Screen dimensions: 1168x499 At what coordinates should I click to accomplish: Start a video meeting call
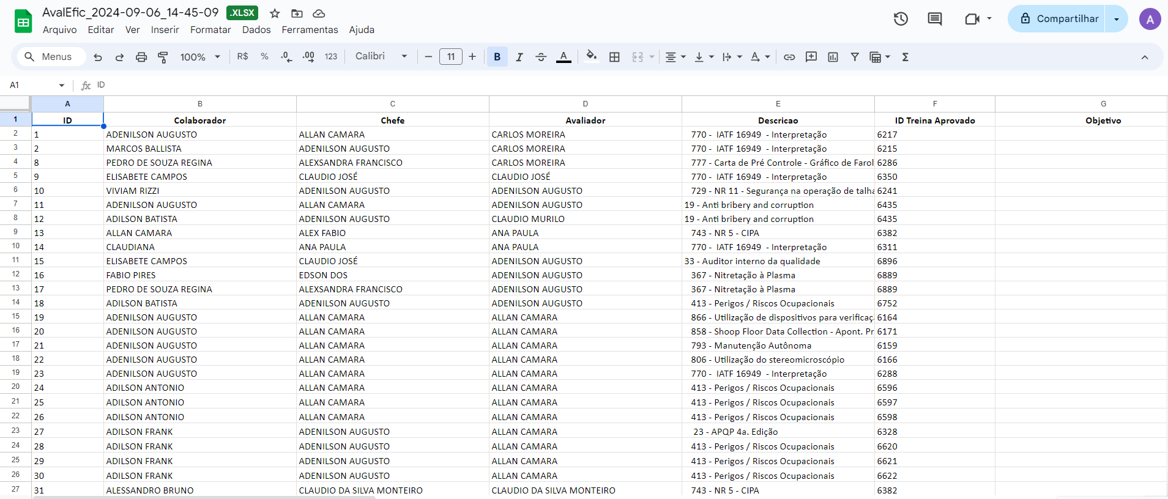point(972,19)
